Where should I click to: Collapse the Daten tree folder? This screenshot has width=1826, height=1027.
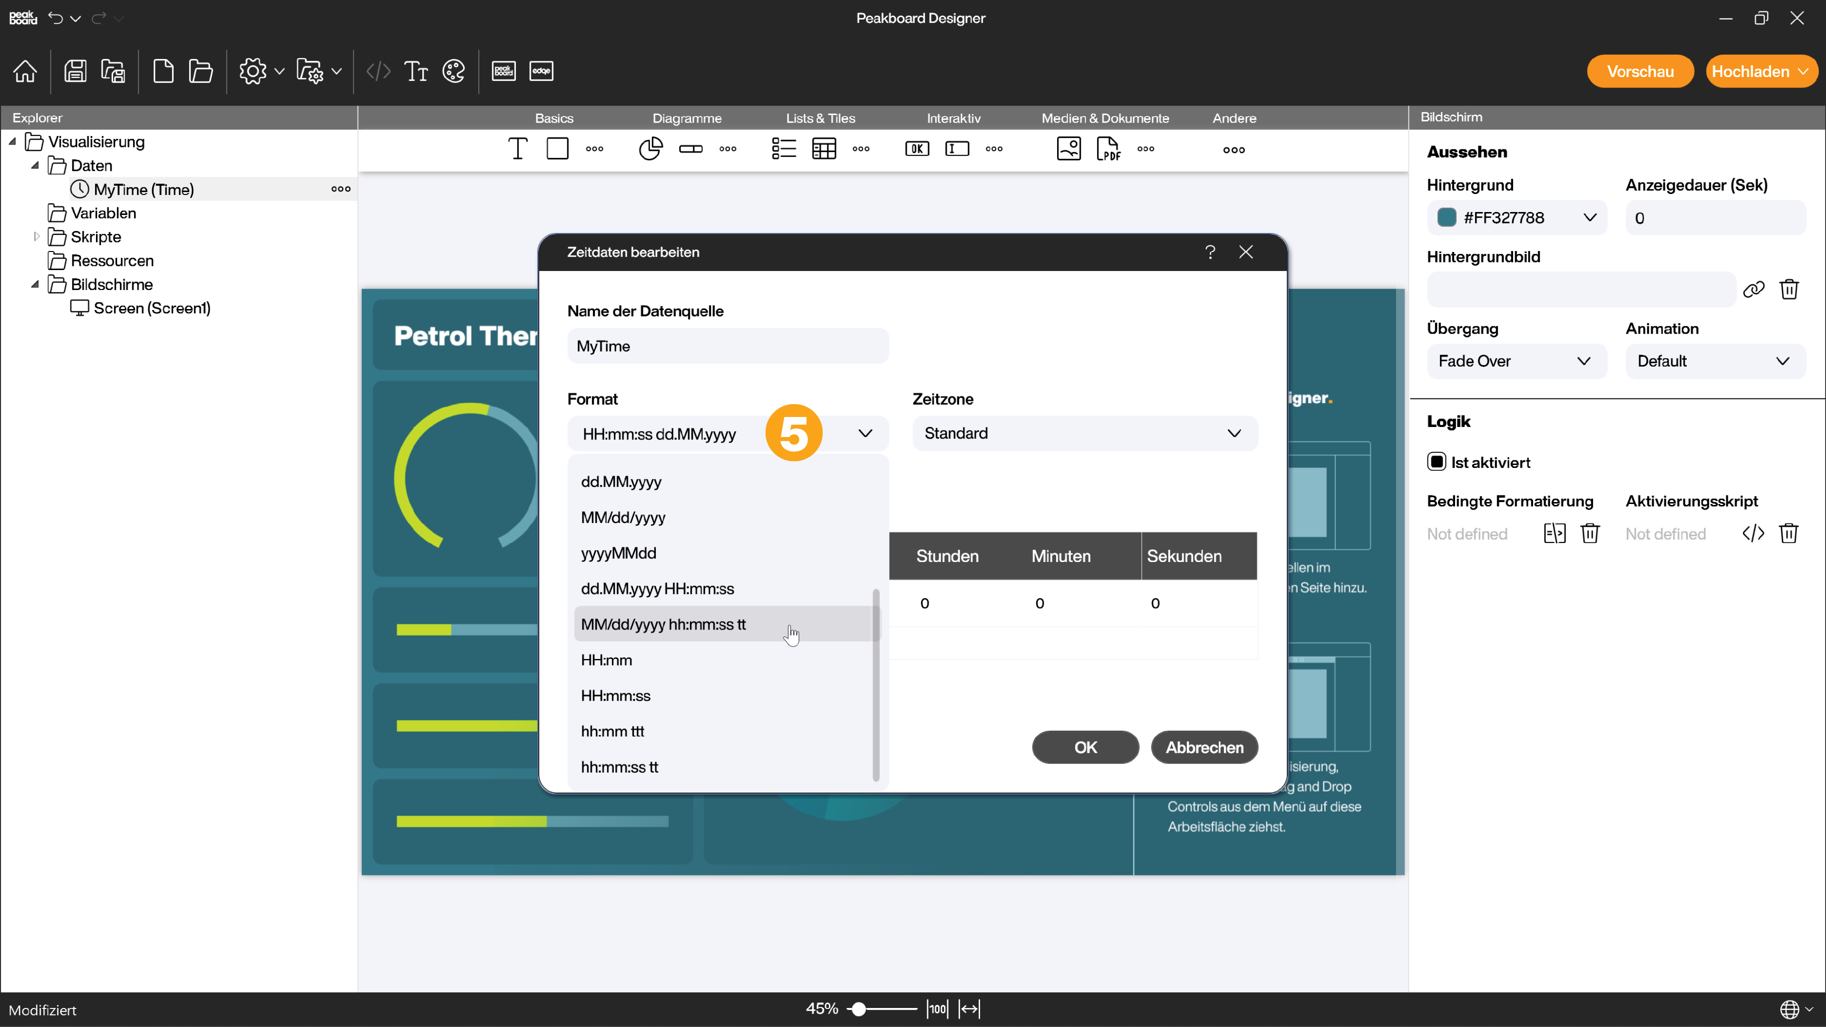pyautogui.click(x=35, y=165)
